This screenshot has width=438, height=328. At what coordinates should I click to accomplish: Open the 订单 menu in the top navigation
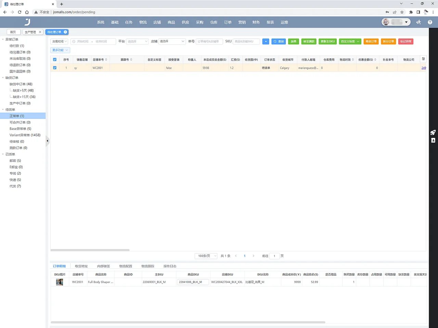(x=228, y=22)
